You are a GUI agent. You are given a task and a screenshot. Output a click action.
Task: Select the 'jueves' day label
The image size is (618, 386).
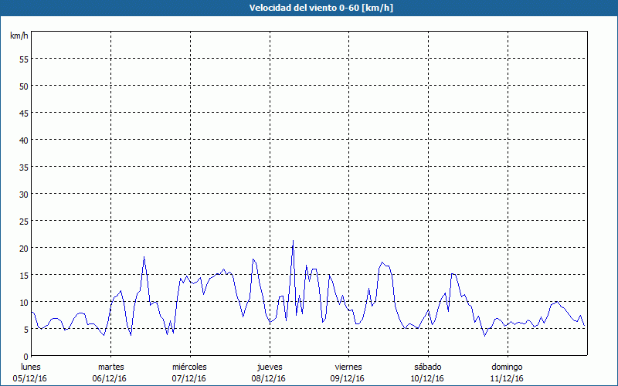pos(269,367)
